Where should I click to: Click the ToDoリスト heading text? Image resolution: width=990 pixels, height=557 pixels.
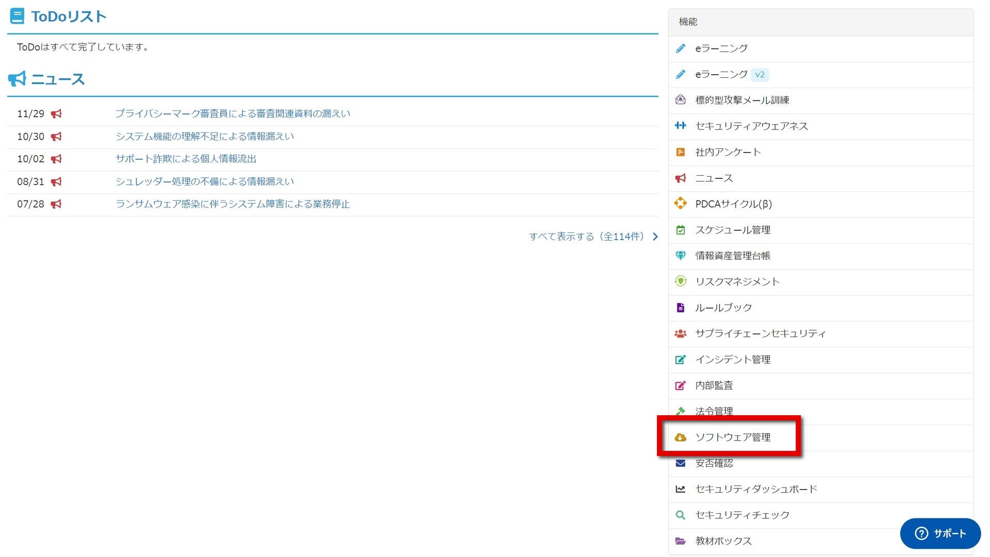point(69,16)
